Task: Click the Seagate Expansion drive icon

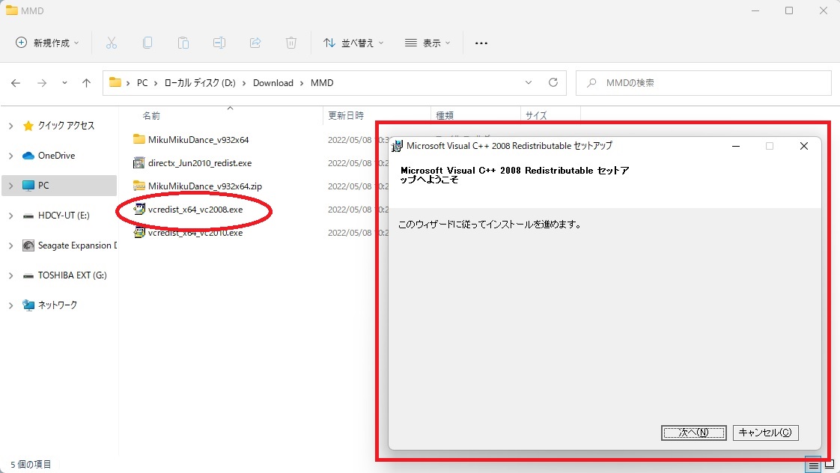Action: 28,245
